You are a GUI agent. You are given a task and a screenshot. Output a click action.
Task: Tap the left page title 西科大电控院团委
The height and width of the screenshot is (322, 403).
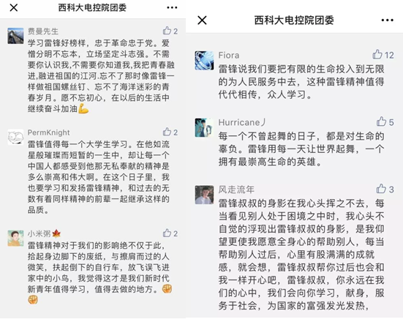click(x=92, y=8)
